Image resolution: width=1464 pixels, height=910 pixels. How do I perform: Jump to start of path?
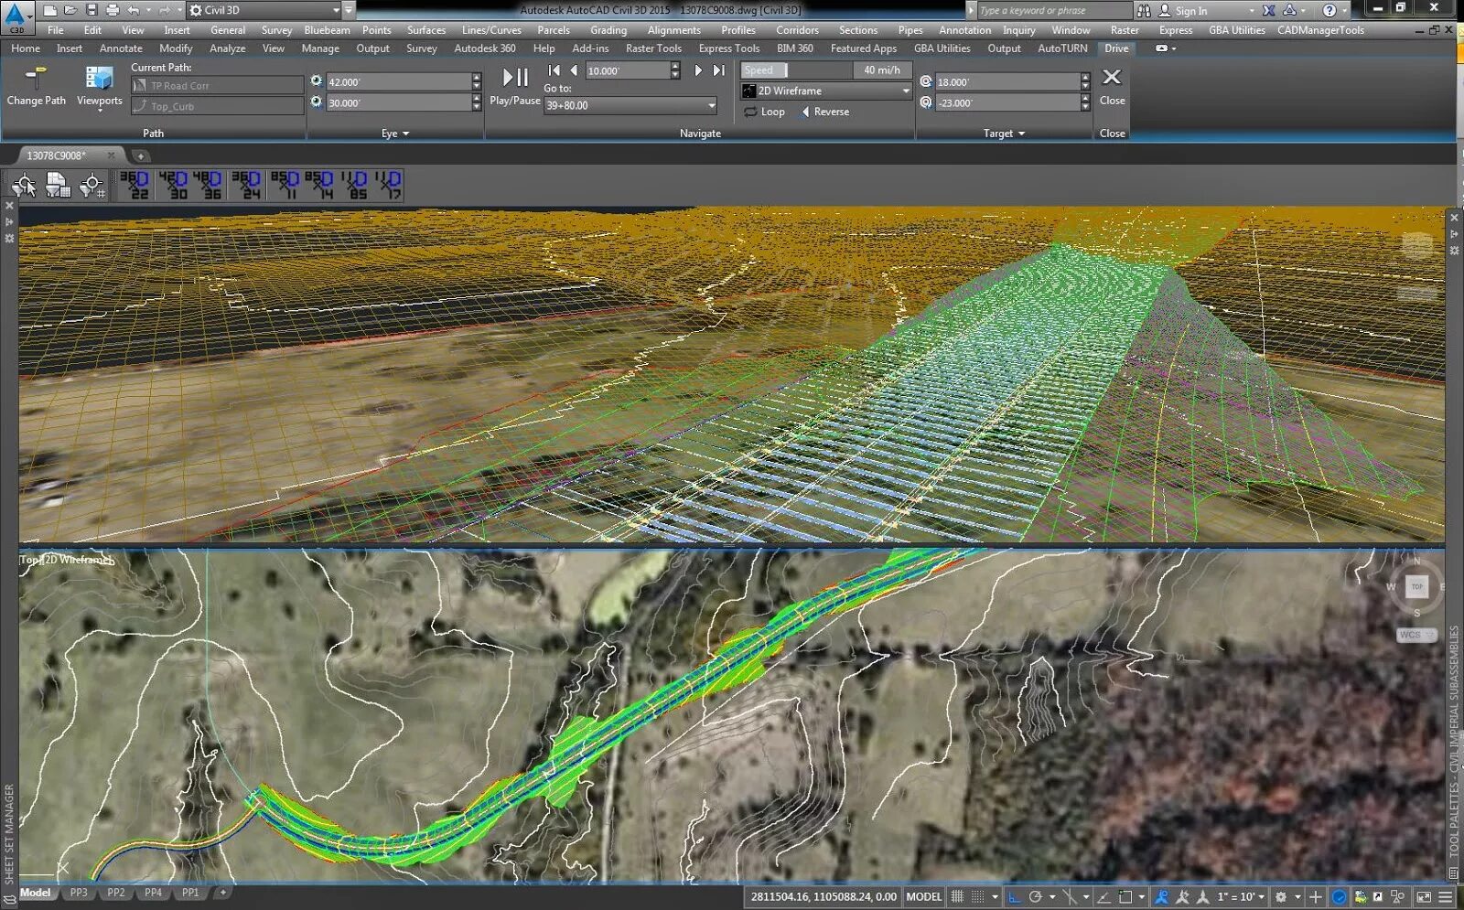554,70
